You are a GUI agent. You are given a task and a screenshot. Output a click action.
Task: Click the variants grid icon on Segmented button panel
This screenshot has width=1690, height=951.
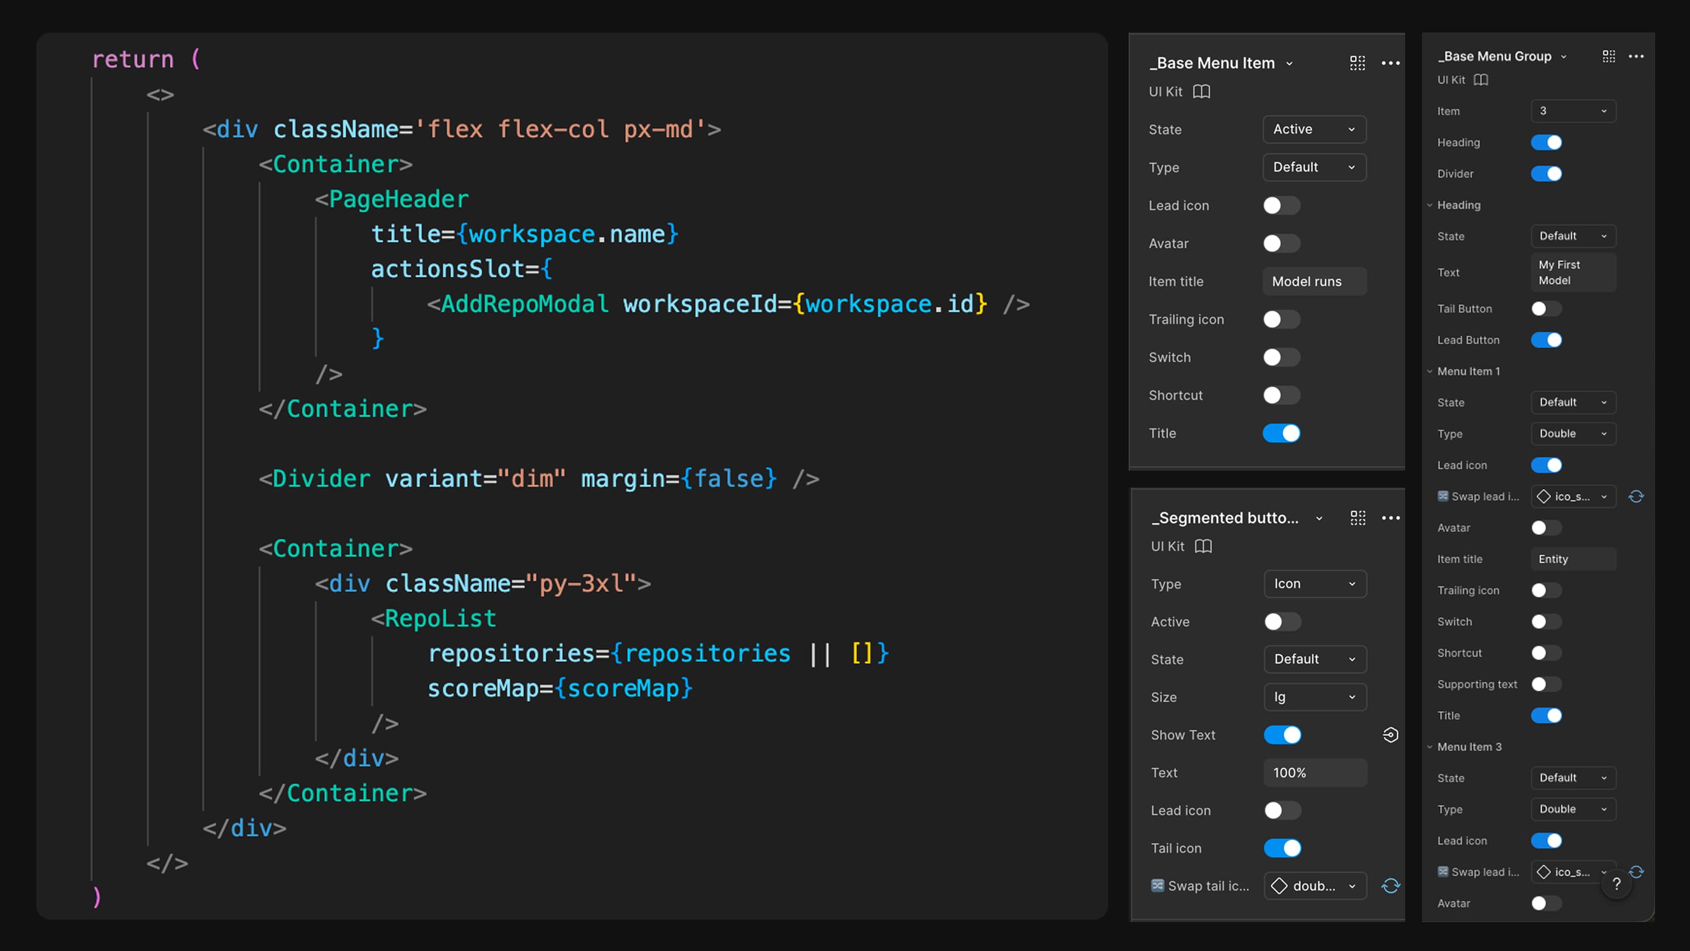coord(1357,518)
